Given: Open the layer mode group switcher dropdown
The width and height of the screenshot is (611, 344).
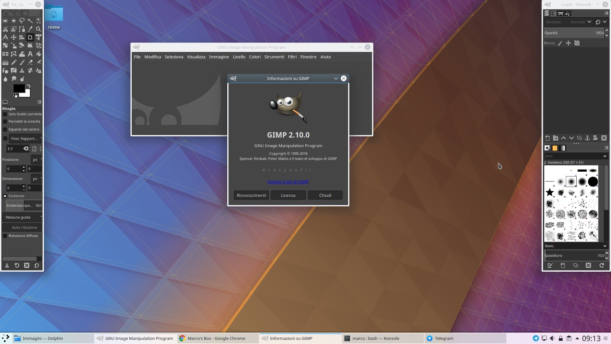Looking at the screenshot, I should (601, 22).
